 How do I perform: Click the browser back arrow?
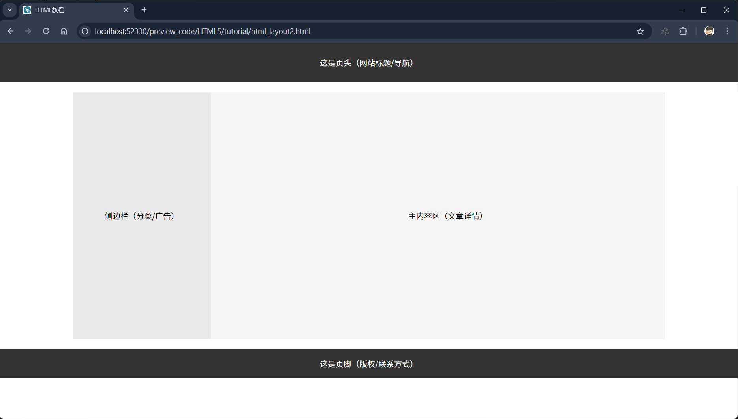[x=11, y=31]
